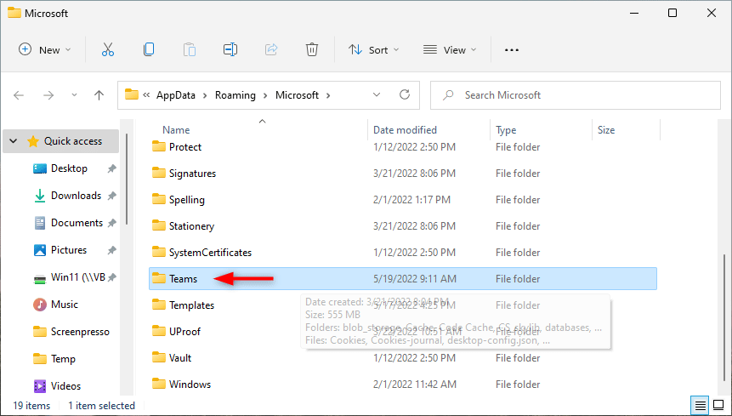Open the Win11 network drive shortcut
The image size is (732, 416).
[78, 277]
